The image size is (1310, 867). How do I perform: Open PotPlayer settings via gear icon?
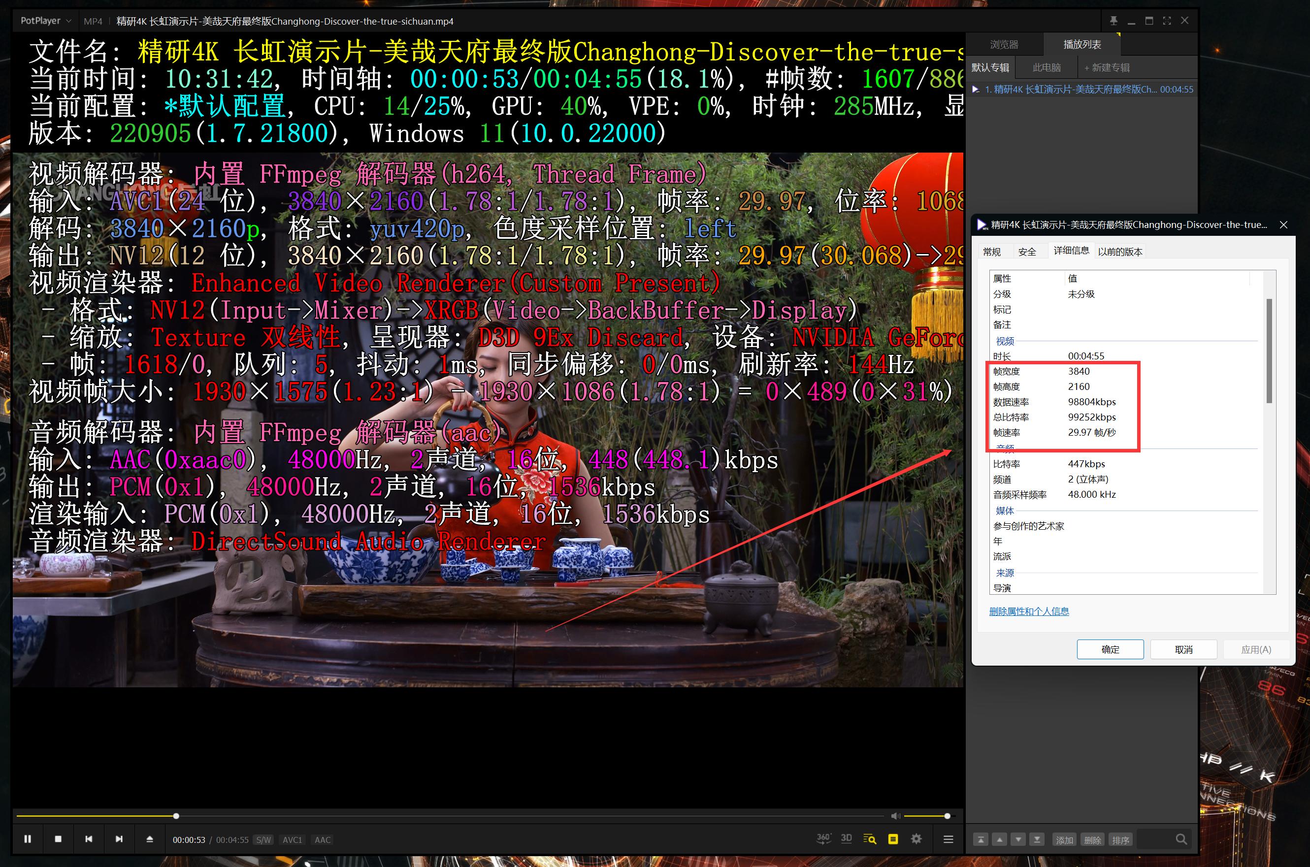click(x=917, y=838)
